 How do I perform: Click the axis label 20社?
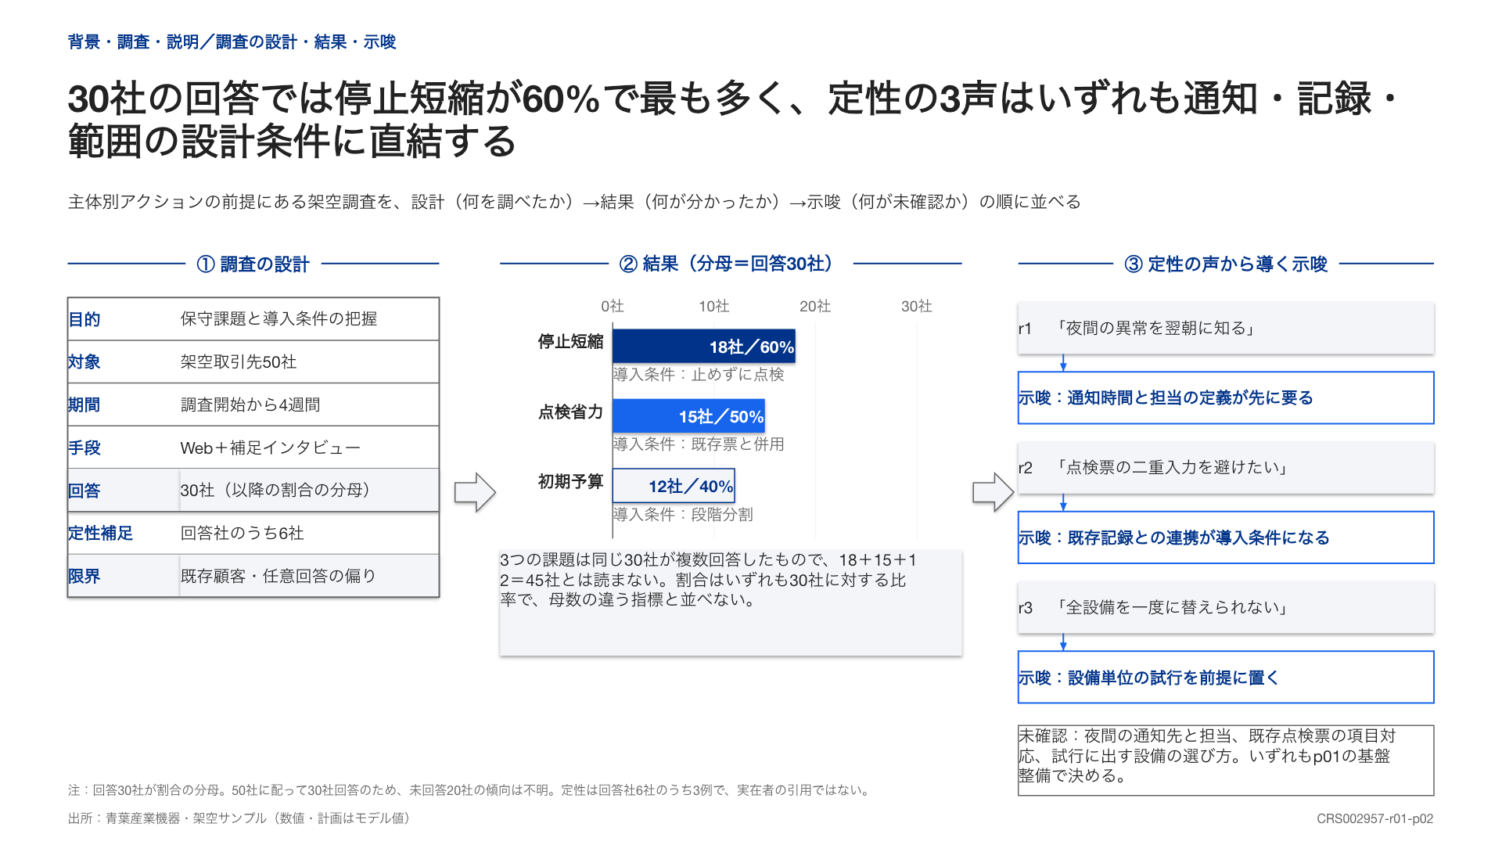[x=815, y=306]
